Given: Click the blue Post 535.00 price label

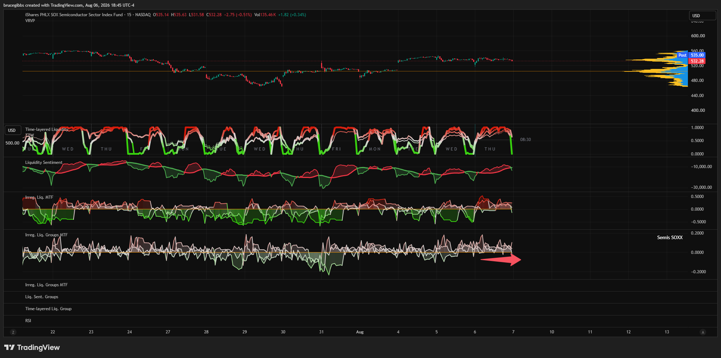Looking at the screenshot, I should tap(691, 55).
